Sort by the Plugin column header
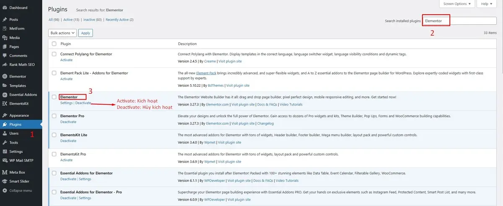Screen dimensions: 503x206 65,44
